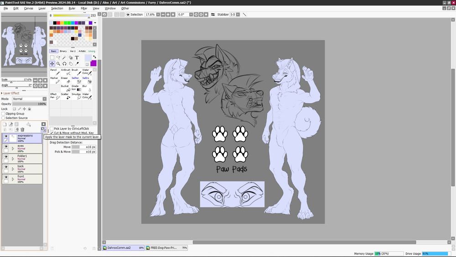456x257 pixels.
Task: Open the zoom percentage dropdown in toolbar
Action: tap(158, 14)
